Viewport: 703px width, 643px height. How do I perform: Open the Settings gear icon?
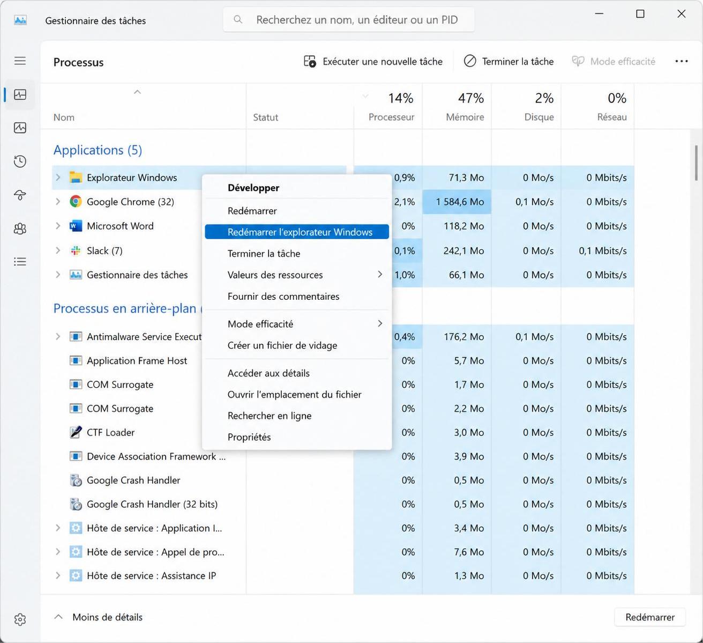(x=20, y=619)
